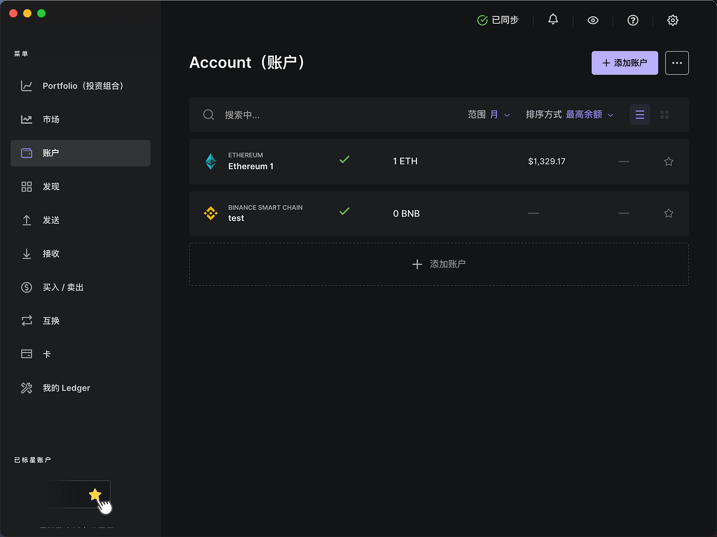Image resolution: width=717 pixels, height=537 pixels.
Task: Click the Binance Smart Chain logo icon
Action: 211,213
